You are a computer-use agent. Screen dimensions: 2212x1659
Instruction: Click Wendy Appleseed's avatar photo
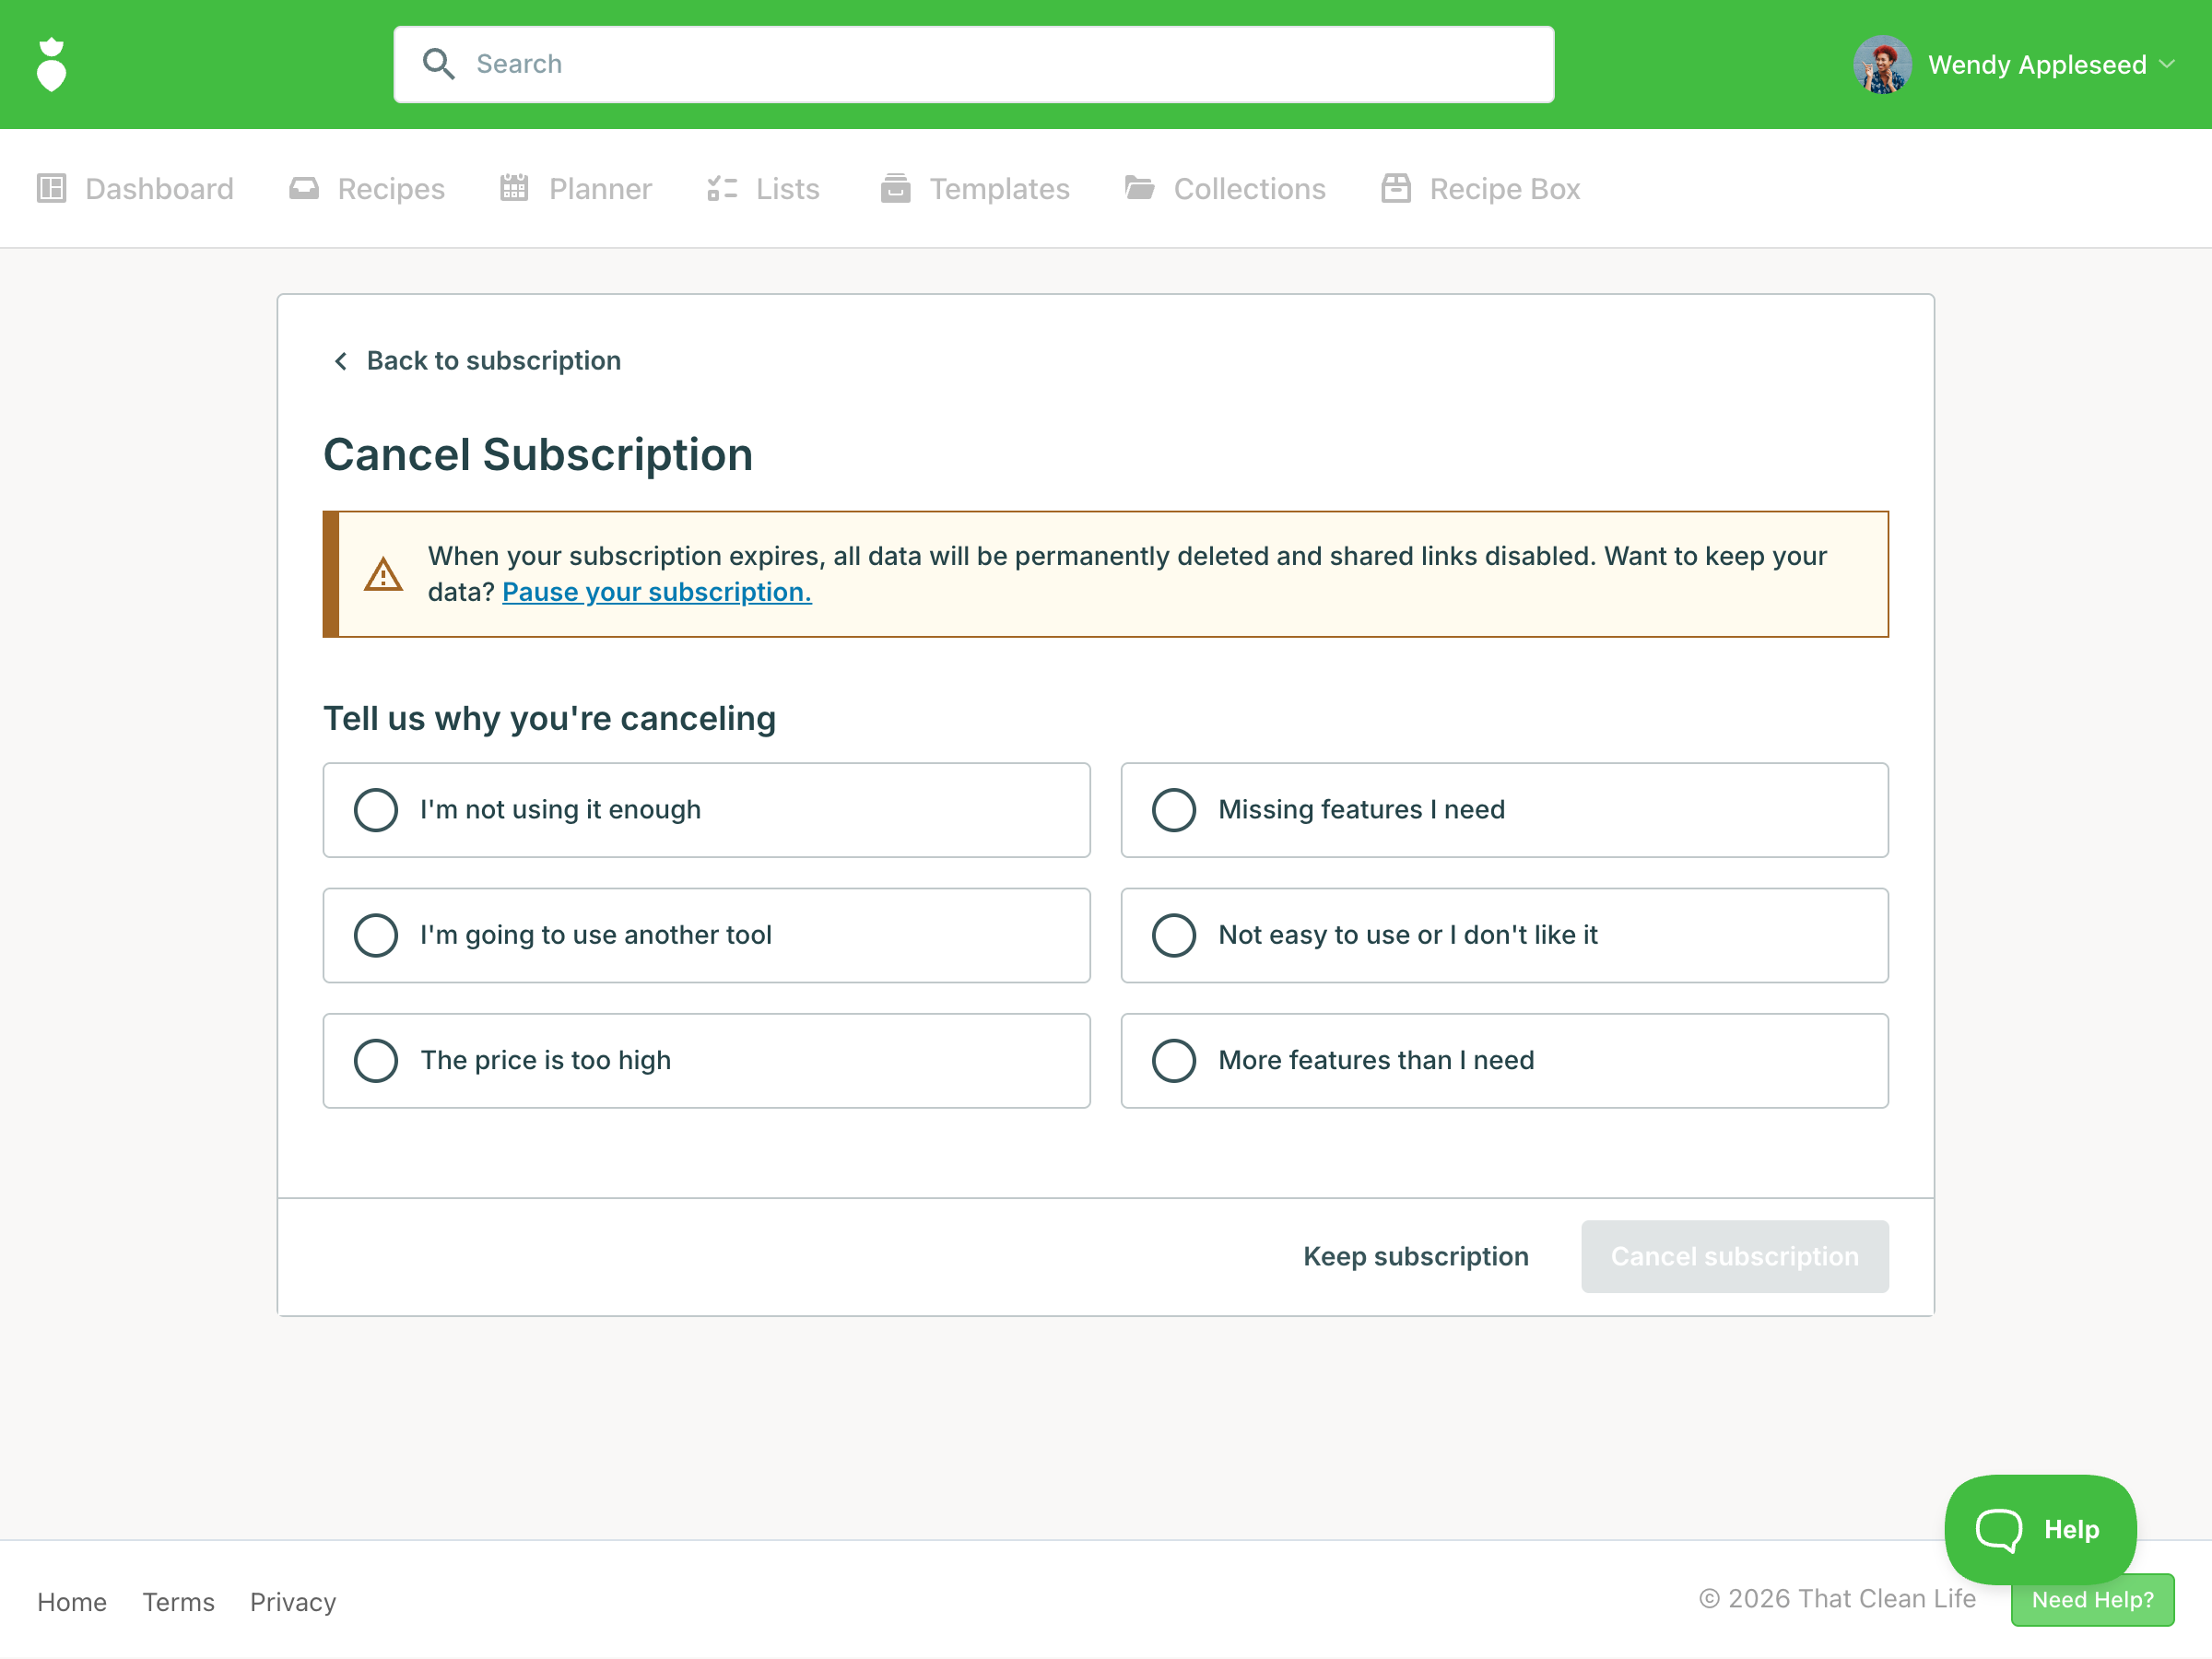[1882, 65]
